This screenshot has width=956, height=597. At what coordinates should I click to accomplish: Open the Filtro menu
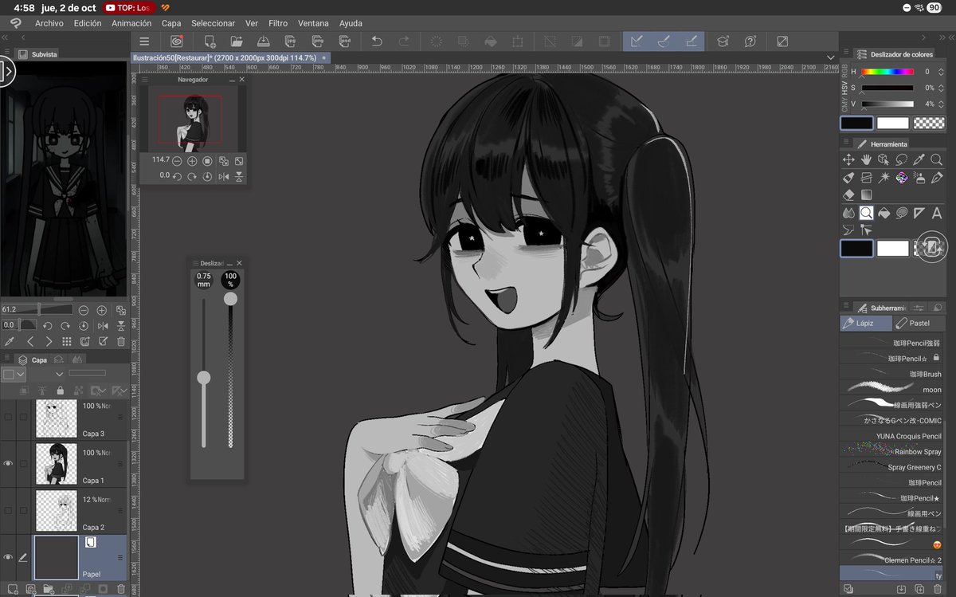(x=277, y=23)
